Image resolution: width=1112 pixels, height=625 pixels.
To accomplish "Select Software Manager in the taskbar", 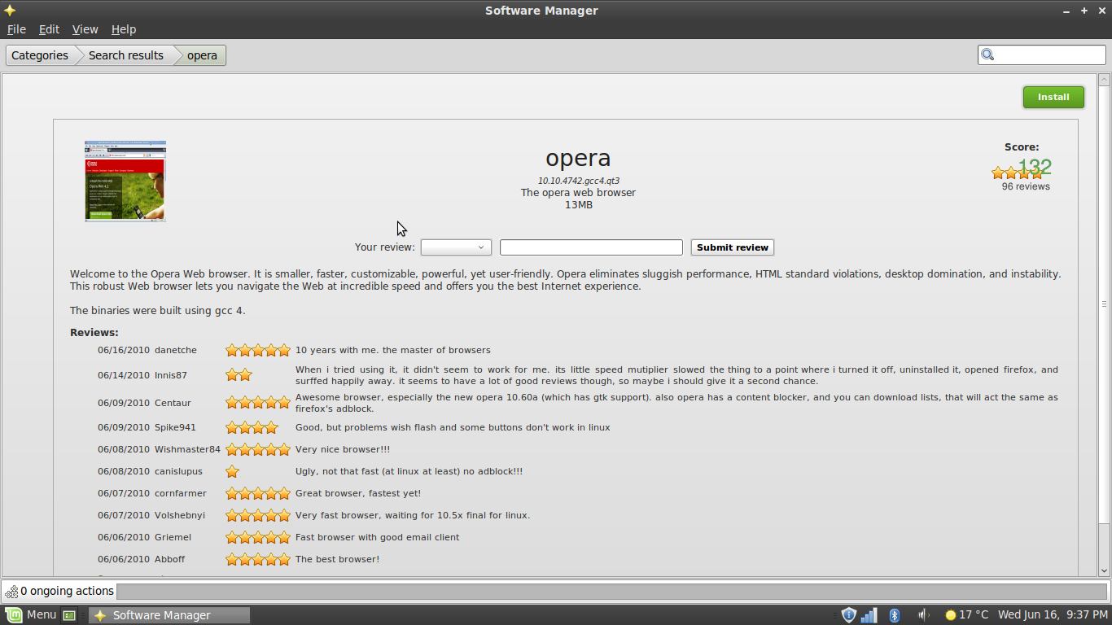I will pos(169,615).
